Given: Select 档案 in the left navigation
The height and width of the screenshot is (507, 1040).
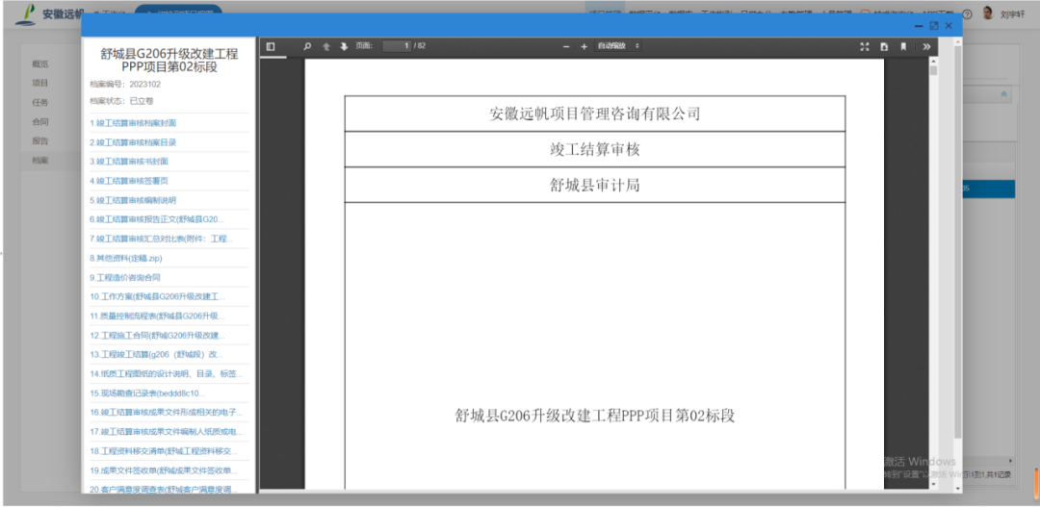Looking at the screenshot, I should pyautogui.click(x=40, y=161).
